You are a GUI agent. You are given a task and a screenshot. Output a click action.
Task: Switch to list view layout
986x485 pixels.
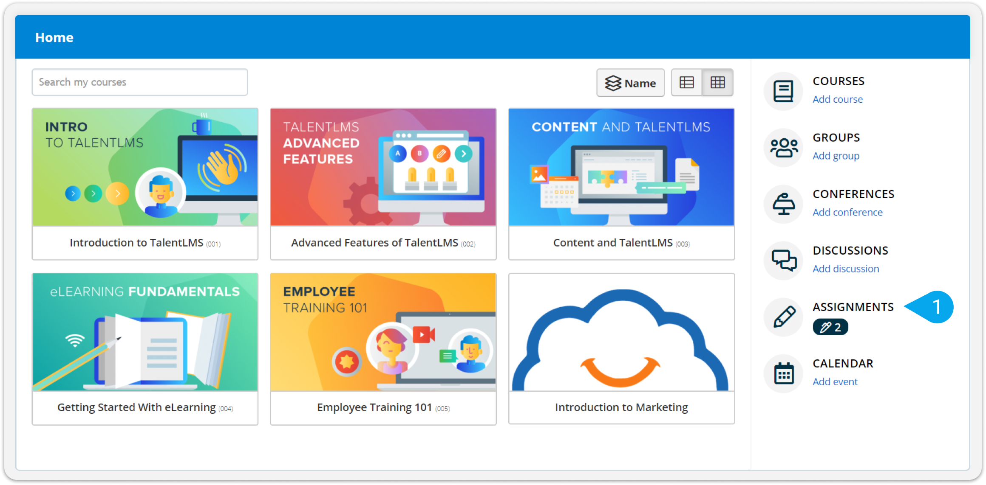tap(686, 82)
